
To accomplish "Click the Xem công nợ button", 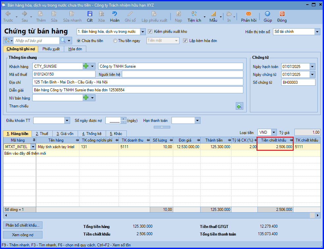I will pos(23,235).
